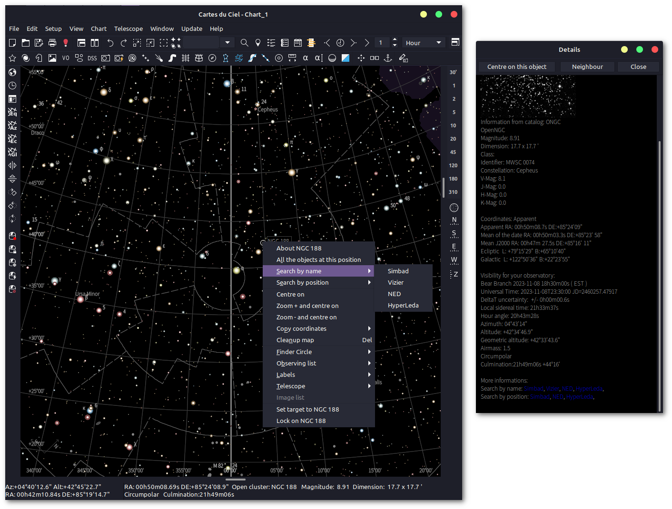Open the calendar tool
This screenshot has height=509, width=672.
(298, 43)
